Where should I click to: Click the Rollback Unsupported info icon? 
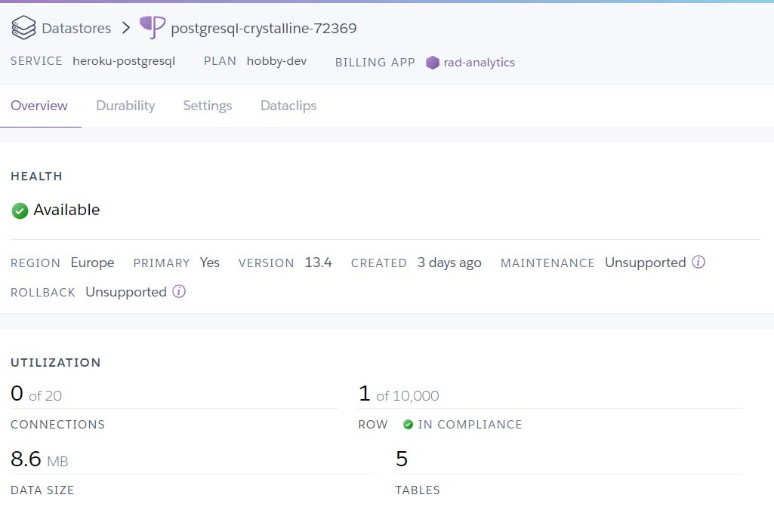pyautogui.click(x=179, y=291)
